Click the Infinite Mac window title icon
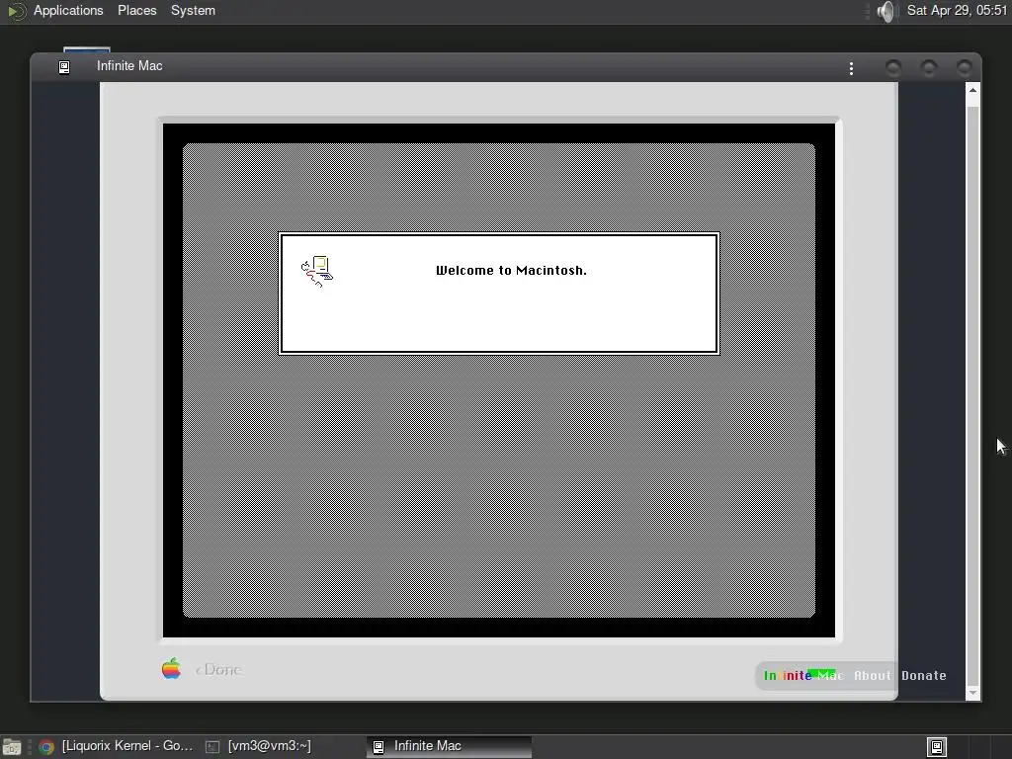The width and height of the screenshot is (1012, 759). coord(64,67)
